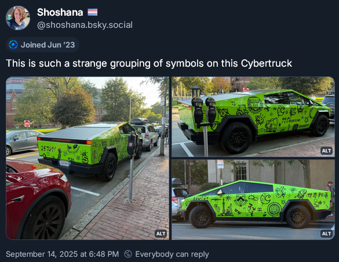
Task: Click the globe icon before Everybody can reply
Action: [128, 254]
